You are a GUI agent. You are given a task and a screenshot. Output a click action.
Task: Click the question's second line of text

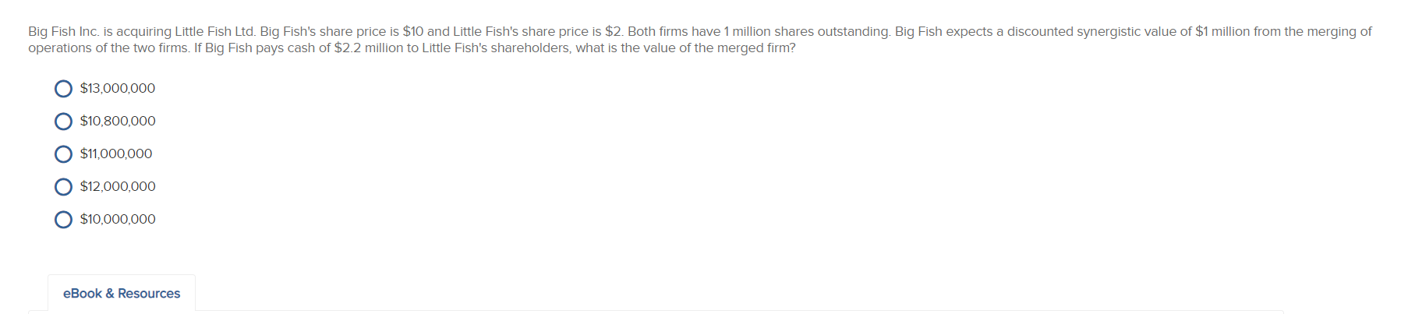tap(412, 48)
